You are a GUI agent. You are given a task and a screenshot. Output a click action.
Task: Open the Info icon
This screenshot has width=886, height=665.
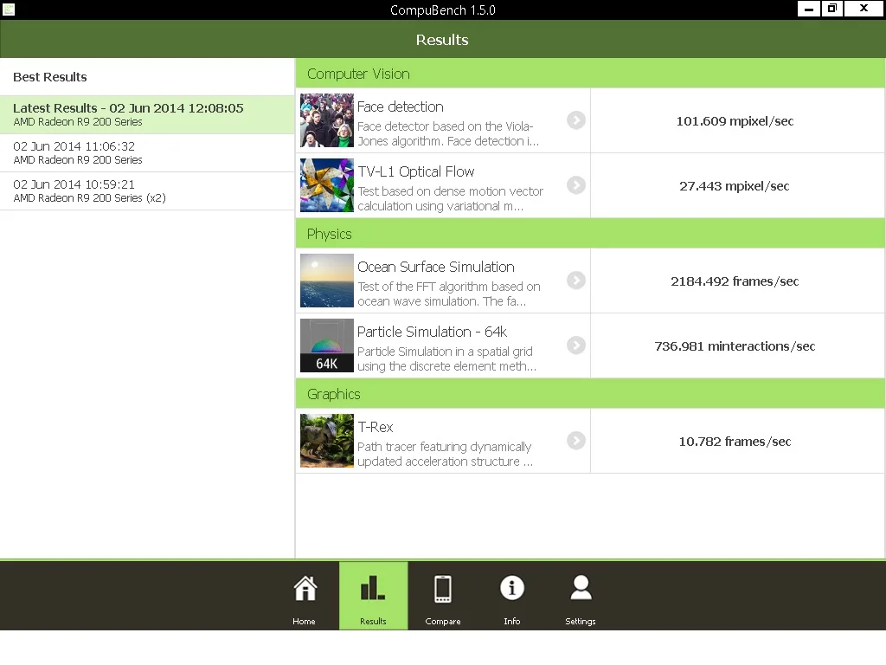tap(512, 588)
